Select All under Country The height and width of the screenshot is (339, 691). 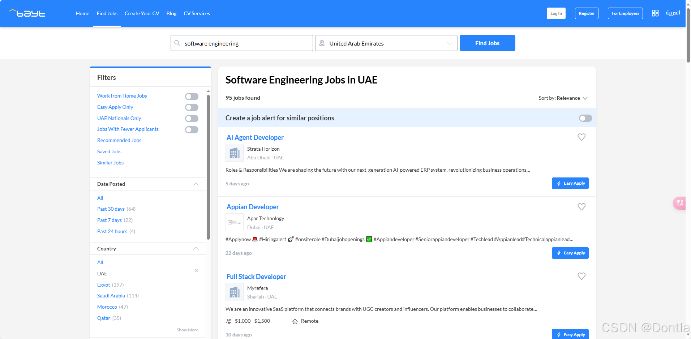pyautogui.click(x=100, y=262)
